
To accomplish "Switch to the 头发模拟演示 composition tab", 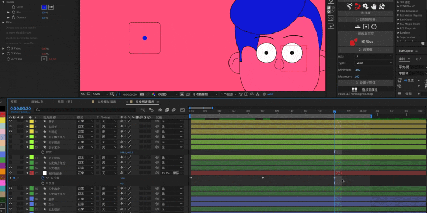I will pos(106,102).
